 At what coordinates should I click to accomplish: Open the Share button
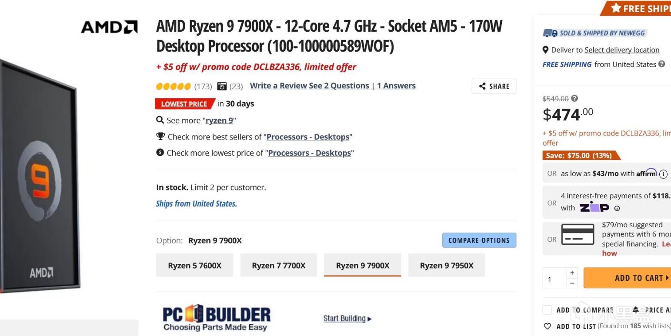tap(494, 86)
